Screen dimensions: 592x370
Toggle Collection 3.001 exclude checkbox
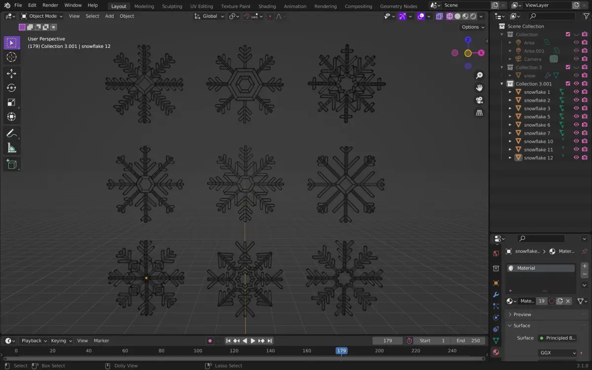568,84
